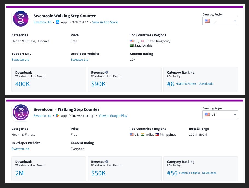249x188 pixels.
Task: Click the Google Play platform icon
Action: coord(57,116)
